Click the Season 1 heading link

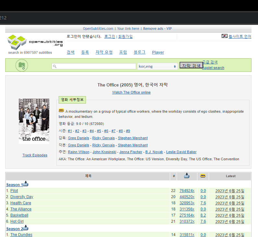(15, 185)
